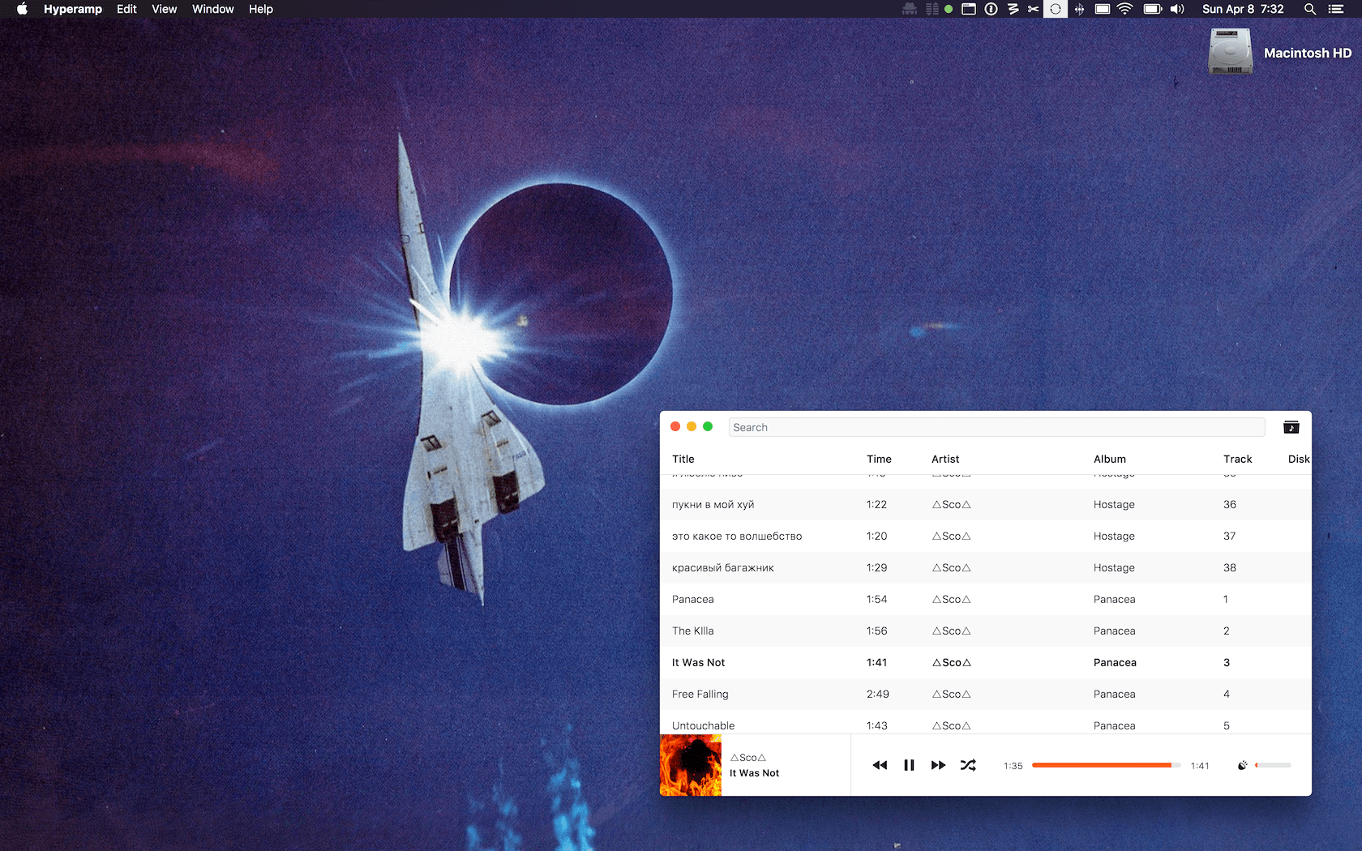Open Spotlight search in menu bar
Screen dimensions: 1362x851
pyautogui.click(x=1309, y=9)
